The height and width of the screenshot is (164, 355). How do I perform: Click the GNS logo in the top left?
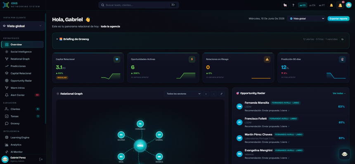6,5
